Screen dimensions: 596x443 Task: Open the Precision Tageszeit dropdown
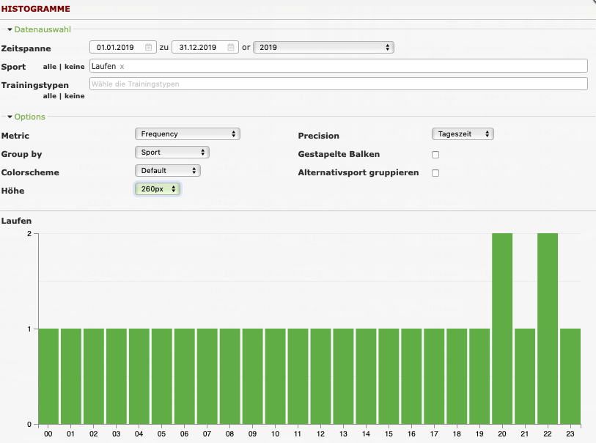463,133
